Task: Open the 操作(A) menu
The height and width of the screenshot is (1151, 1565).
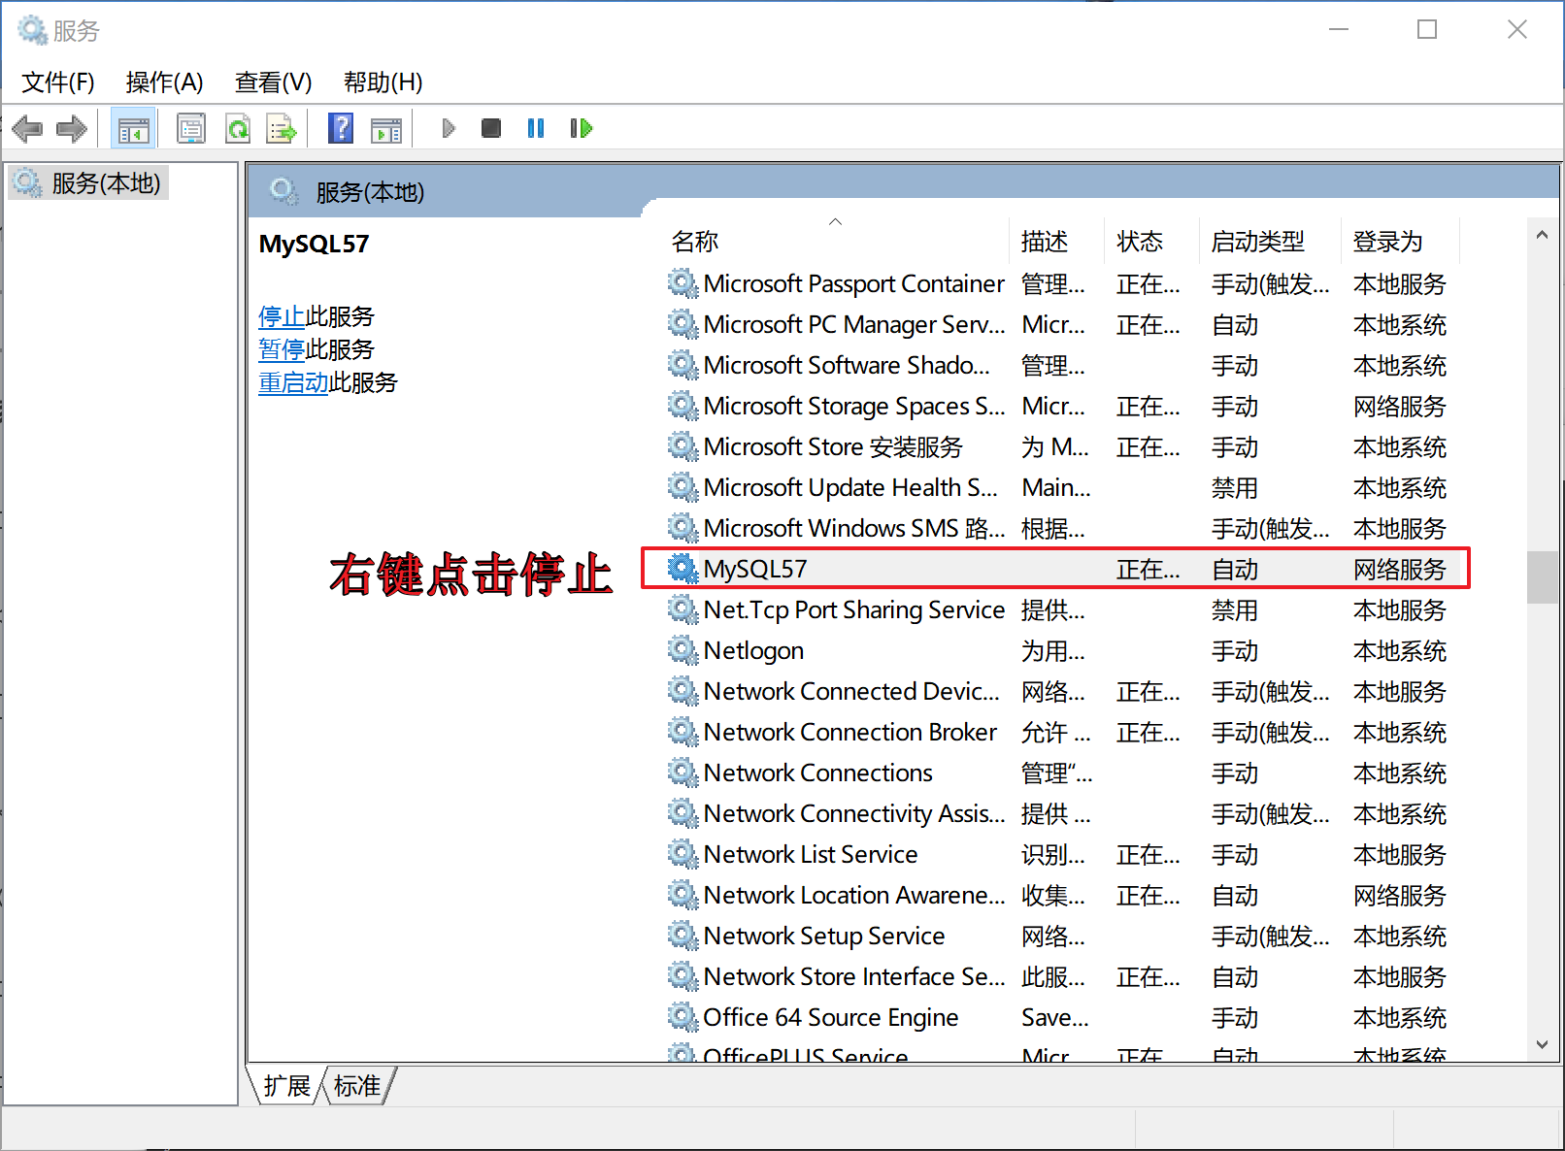Action: [164, 82]
